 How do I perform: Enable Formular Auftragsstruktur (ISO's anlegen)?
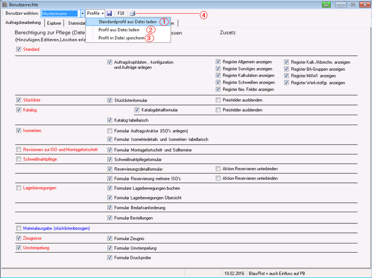click(110, 131)
